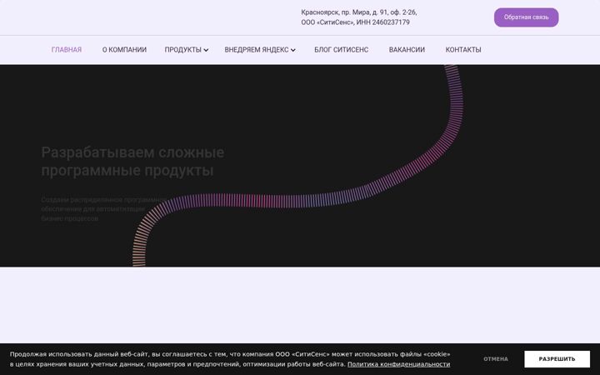Open the Политика конфиденциальности link
Viewport: 600px width, 375px height.
398,364
